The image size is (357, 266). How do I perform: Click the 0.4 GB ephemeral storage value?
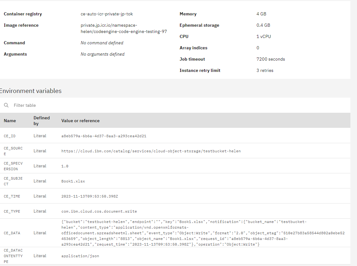(x=263, y=25)
